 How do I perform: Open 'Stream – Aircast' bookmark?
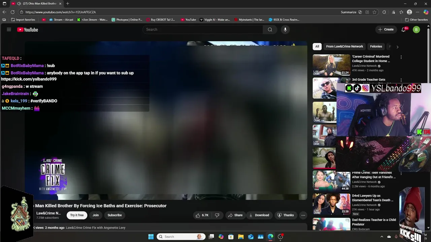pos(61,20)
